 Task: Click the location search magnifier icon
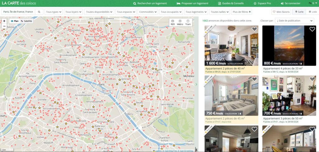tap(39, 12)
